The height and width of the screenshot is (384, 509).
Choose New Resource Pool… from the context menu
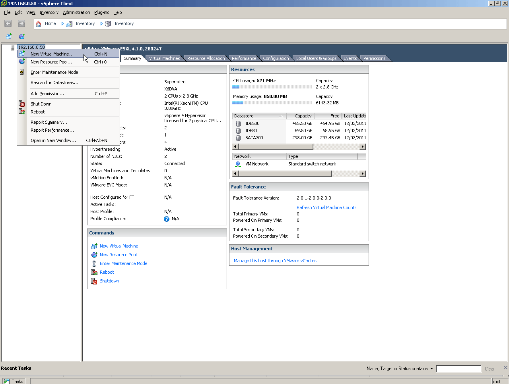point(68,62)
